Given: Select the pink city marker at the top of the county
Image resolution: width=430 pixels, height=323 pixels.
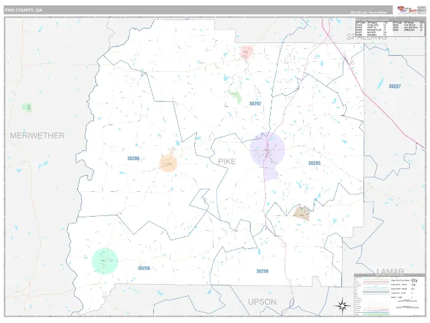Looking at the screenshot, I should (247, 52).
